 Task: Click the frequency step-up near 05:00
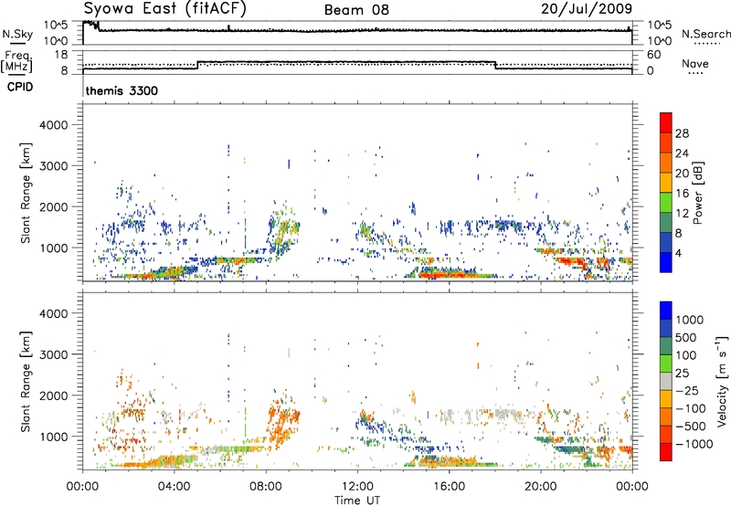(198, 65)
